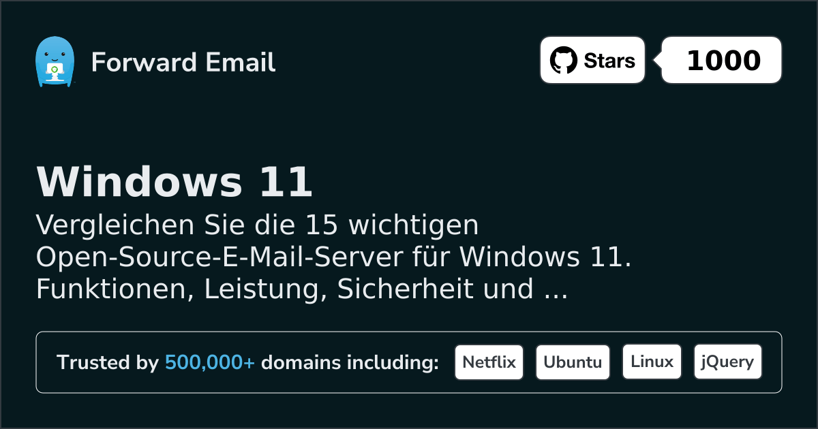This screenshot has height=429, width=818.
Task: Click 'Funktionen, Leistung, Sicherheit und' line
Action: pyautogui.click(x=284, y=290)
